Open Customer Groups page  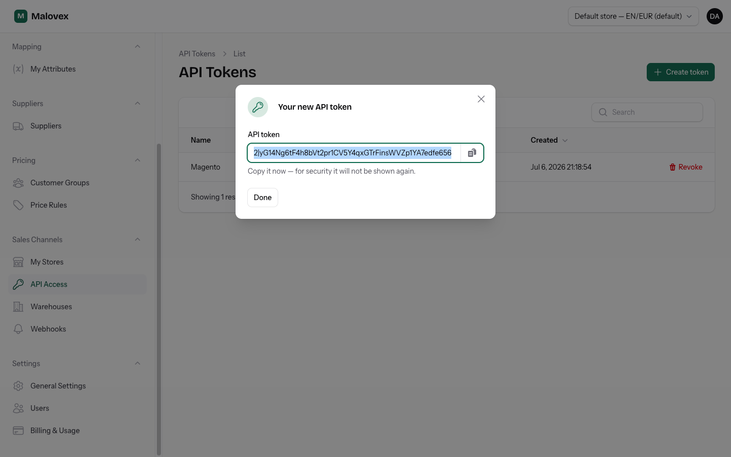(77, 183)
